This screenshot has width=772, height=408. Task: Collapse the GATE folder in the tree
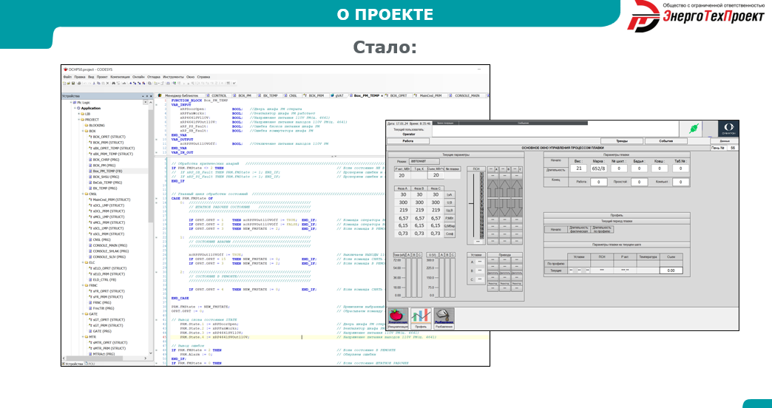coord(82,313)
